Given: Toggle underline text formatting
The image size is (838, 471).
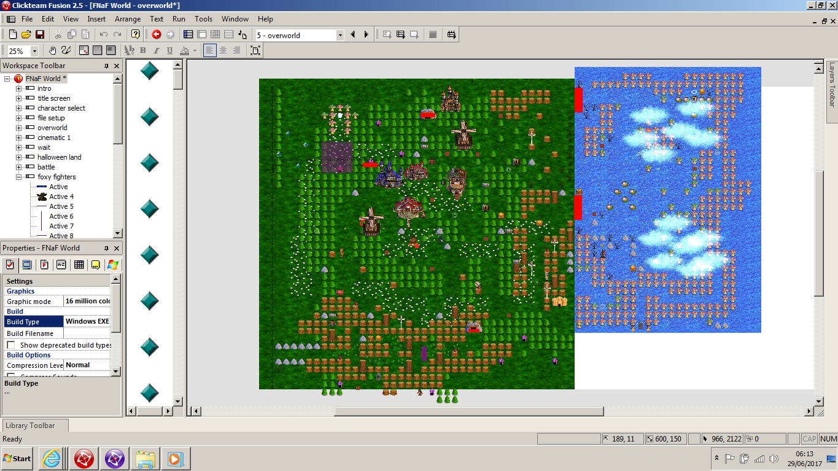Looking at the screenshot, I should click(170, 50).
